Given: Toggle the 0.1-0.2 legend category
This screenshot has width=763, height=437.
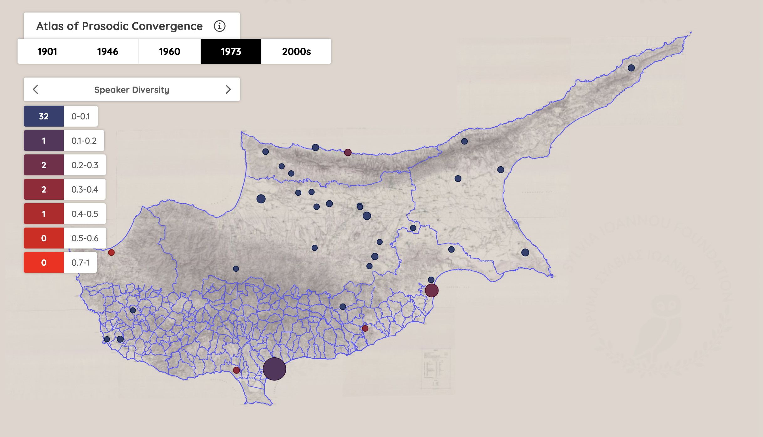Looking at the screenshot, I should (44, 140).
